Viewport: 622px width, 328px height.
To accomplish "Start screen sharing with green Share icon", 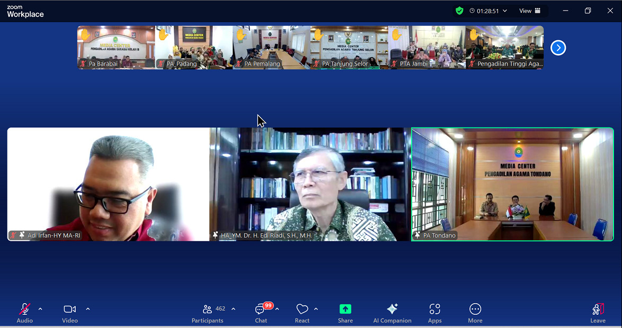I will pos(345,309).
